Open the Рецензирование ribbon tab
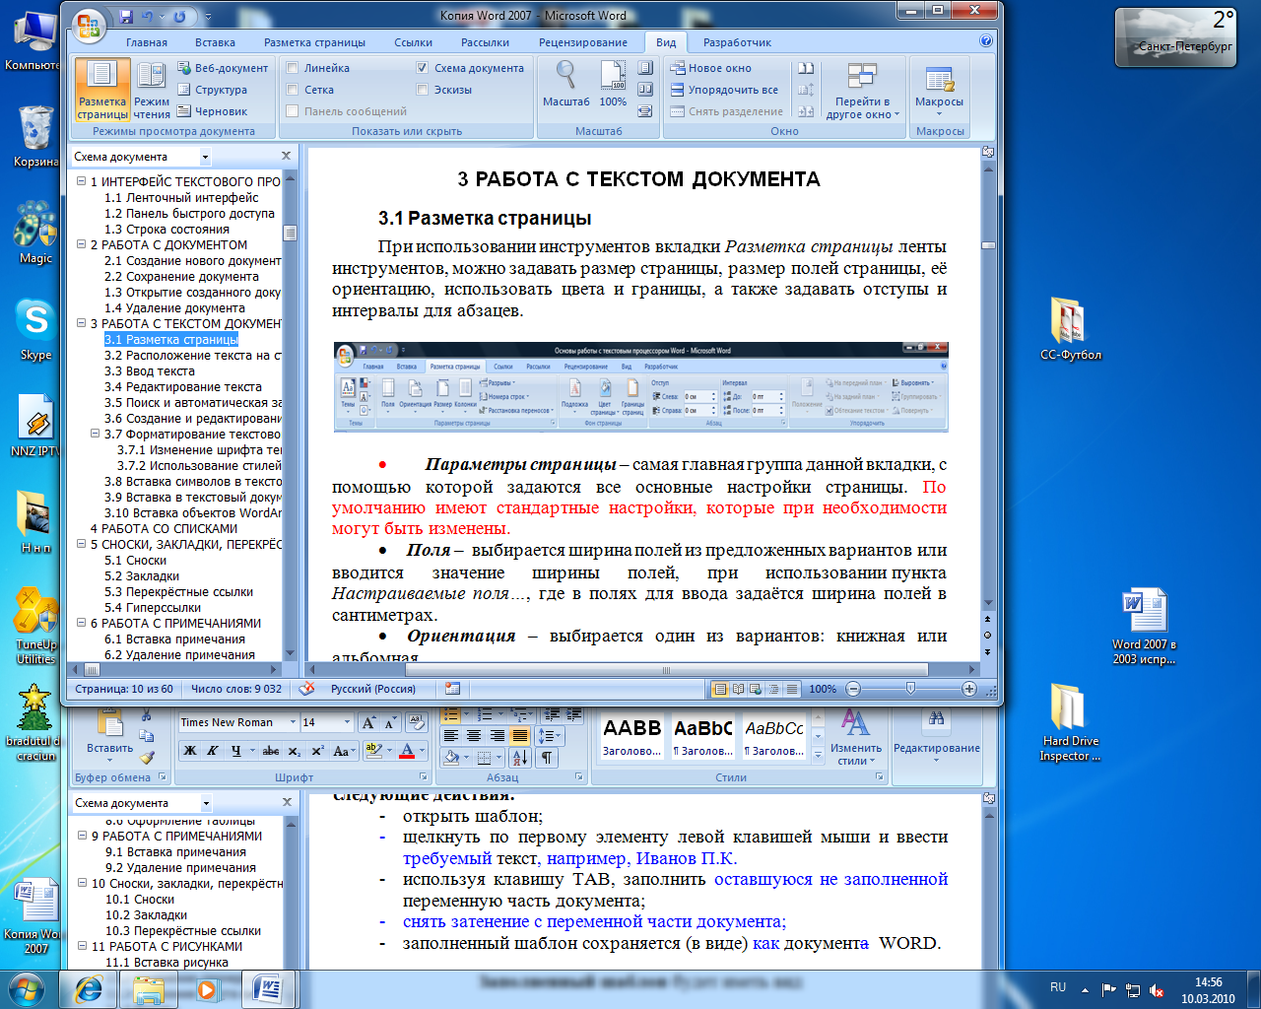 click(x=583, y=42)
